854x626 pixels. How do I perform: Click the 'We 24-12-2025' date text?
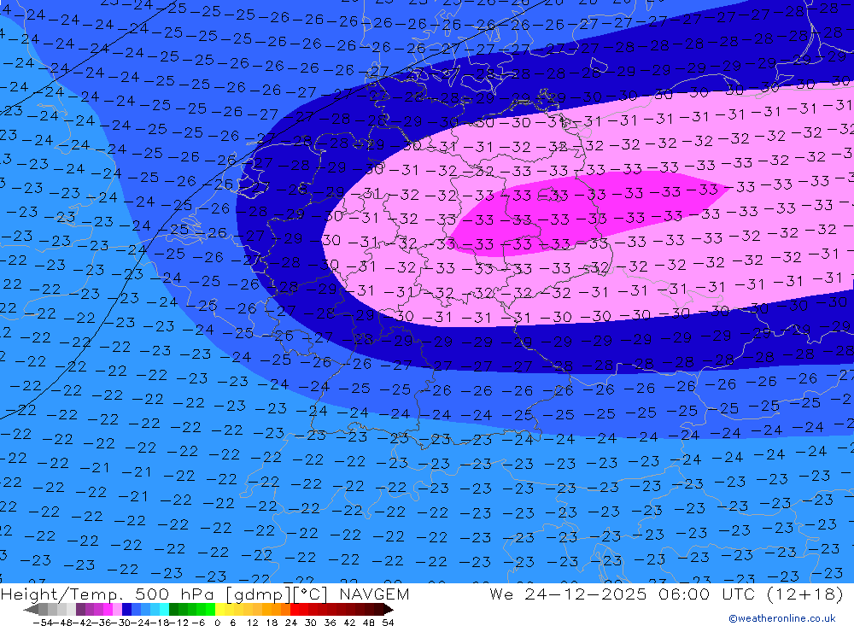(568, 594)
